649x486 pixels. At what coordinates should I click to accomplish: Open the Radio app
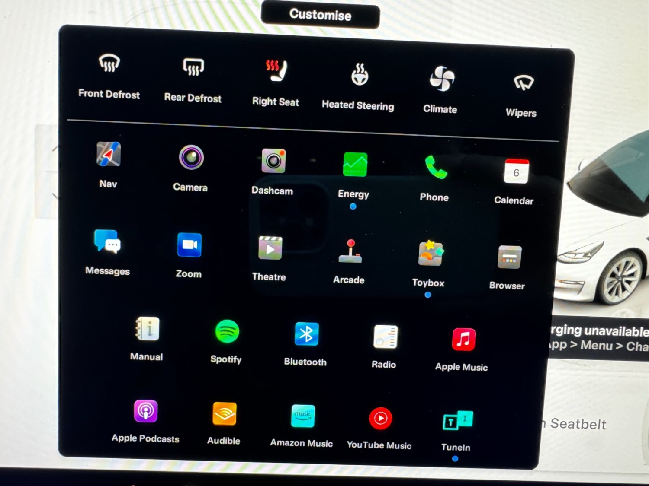pos(386,337)
